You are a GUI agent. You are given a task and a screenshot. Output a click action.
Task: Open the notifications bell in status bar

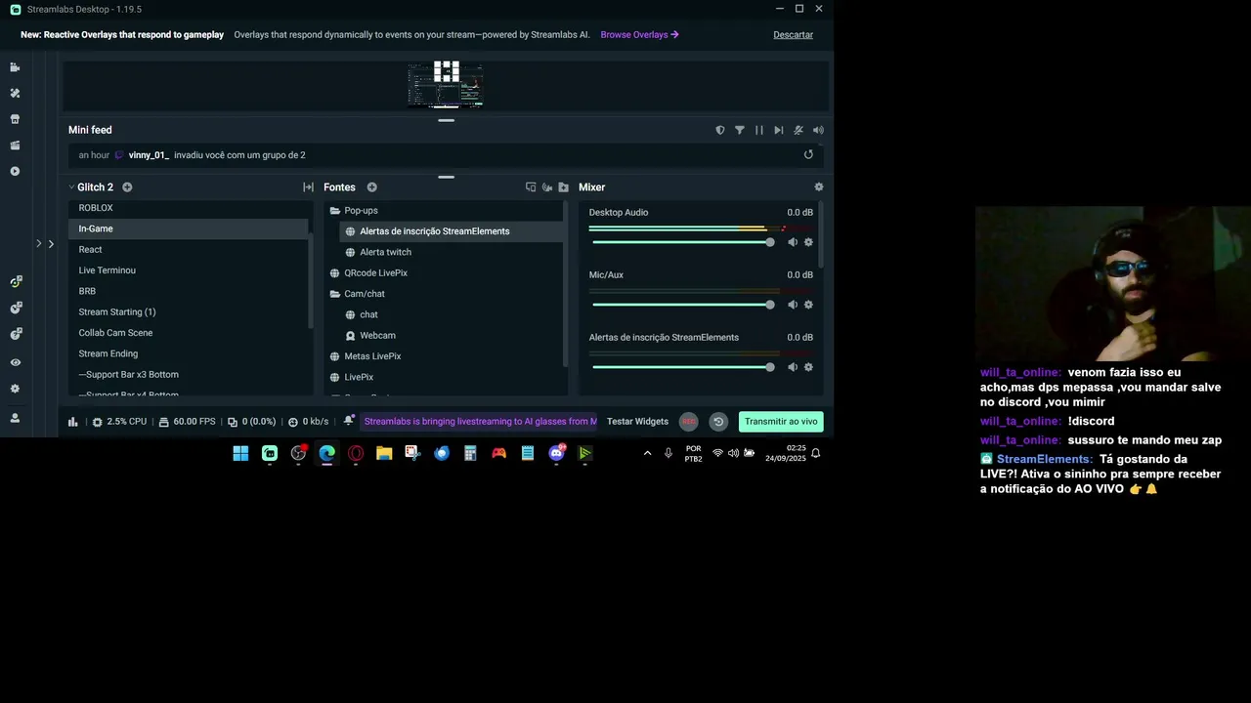(349, 421)
